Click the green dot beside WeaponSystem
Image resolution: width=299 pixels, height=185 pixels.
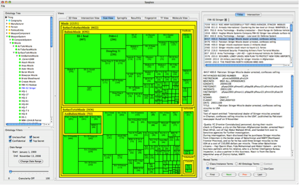(9, 36)
